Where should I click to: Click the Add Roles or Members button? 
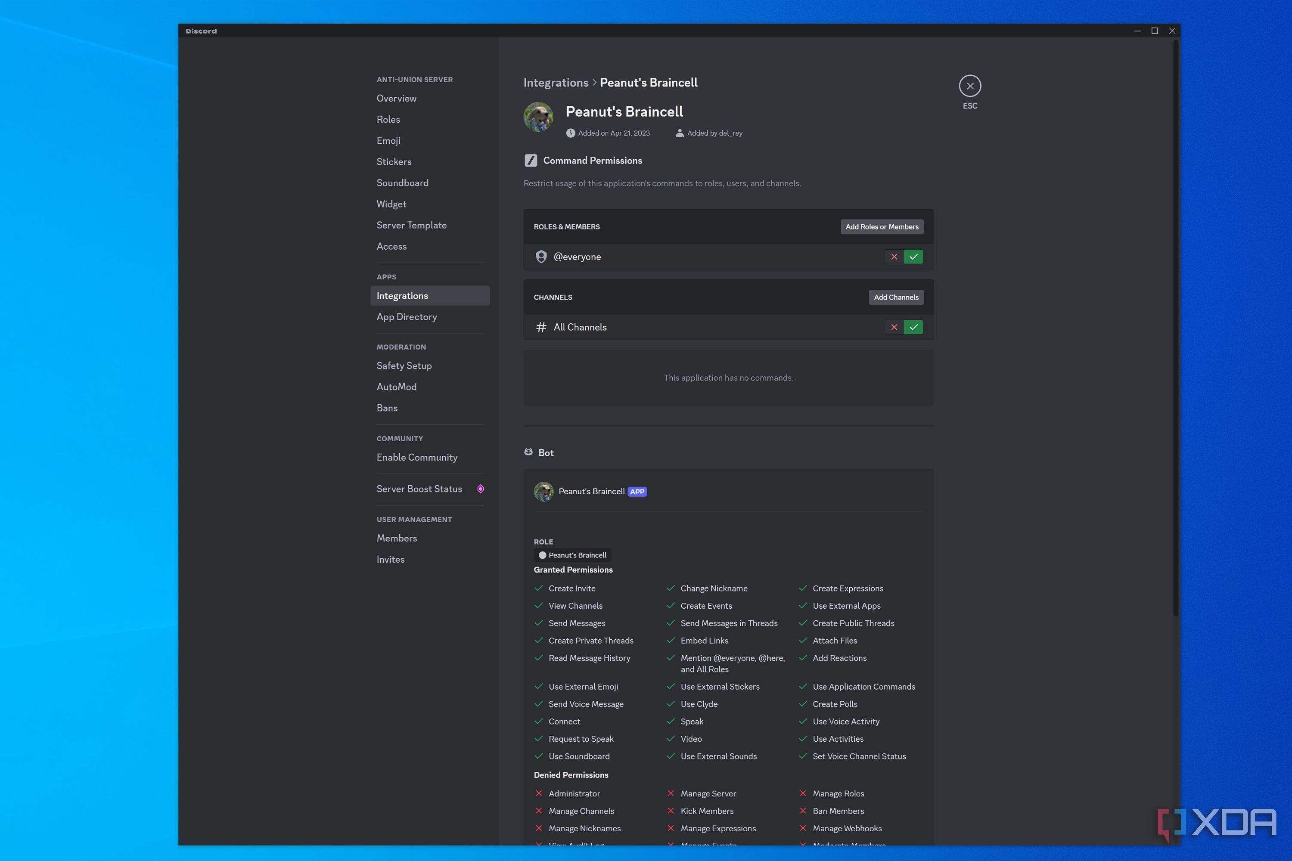click(882, 226)
